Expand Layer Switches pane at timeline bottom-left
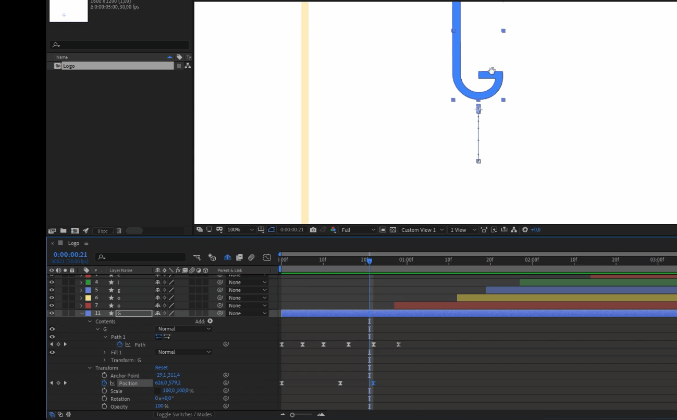 tap(52, 415)
